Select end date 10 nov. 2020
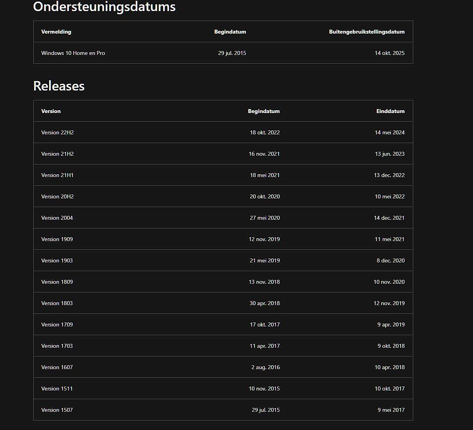Viewport: 473px width, 430px height. click(x=389, y=282)
